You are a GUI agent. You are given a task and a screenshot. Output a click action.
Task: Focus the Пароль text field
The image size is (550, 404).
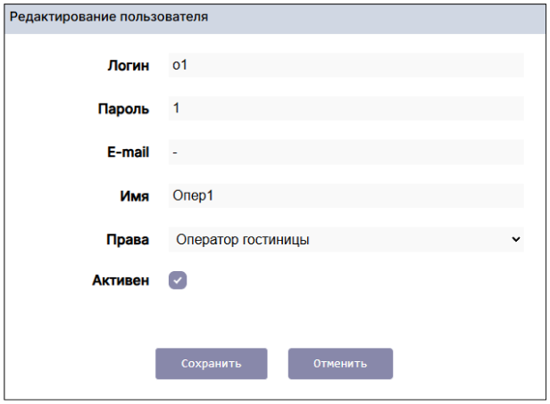click(345, 109)
